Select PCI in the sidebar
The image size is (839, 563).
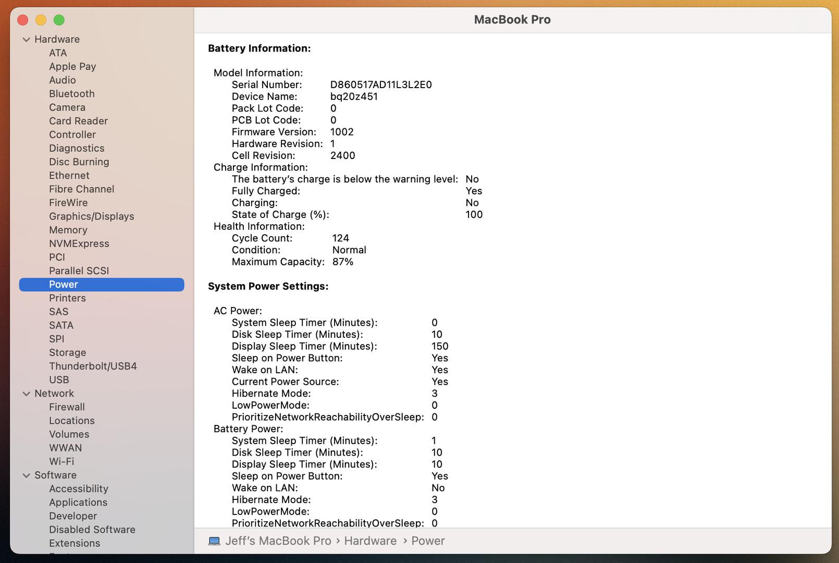[x=57, y=257]
